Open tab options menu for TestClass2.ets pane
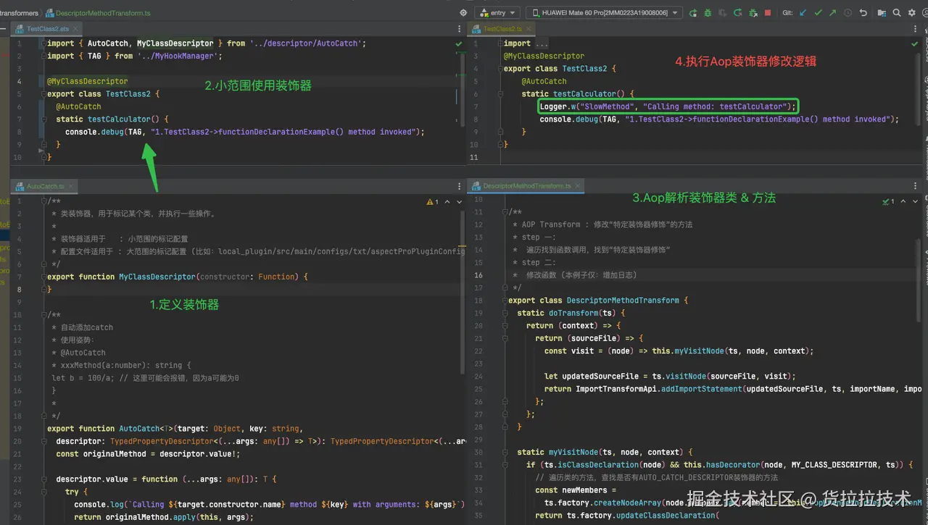This screenshot has height=525, width=928. 459,29
